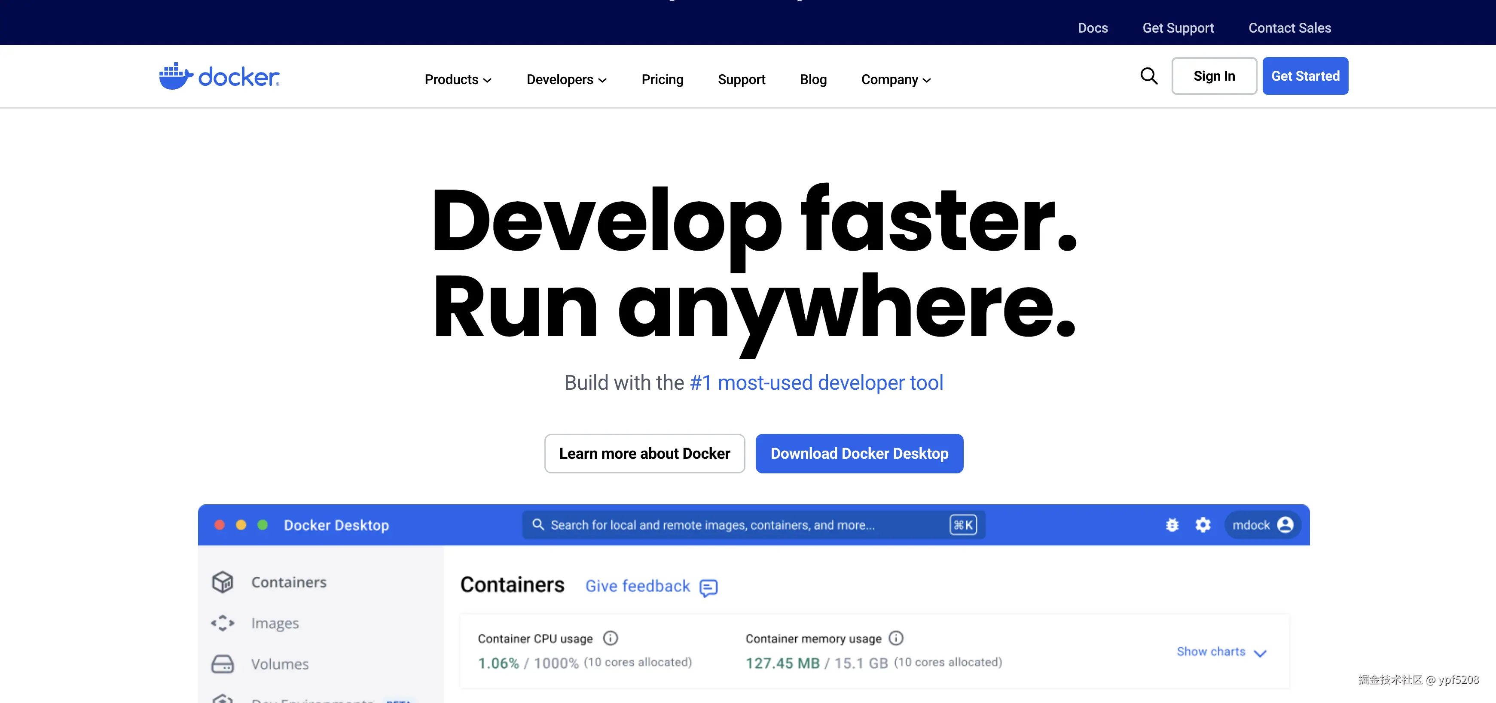This screenshot has width=1496, height=703.
Task: Open the Pricing menu item
Action: pos(662,79)
